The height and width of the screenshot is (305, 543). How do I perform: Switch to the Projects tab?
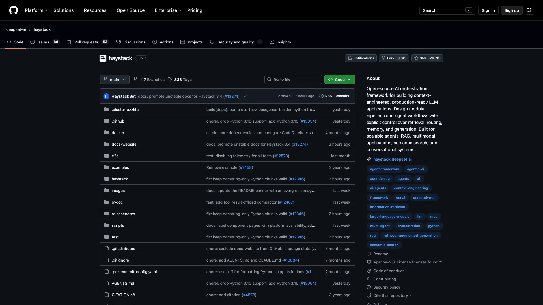point(191,42)
